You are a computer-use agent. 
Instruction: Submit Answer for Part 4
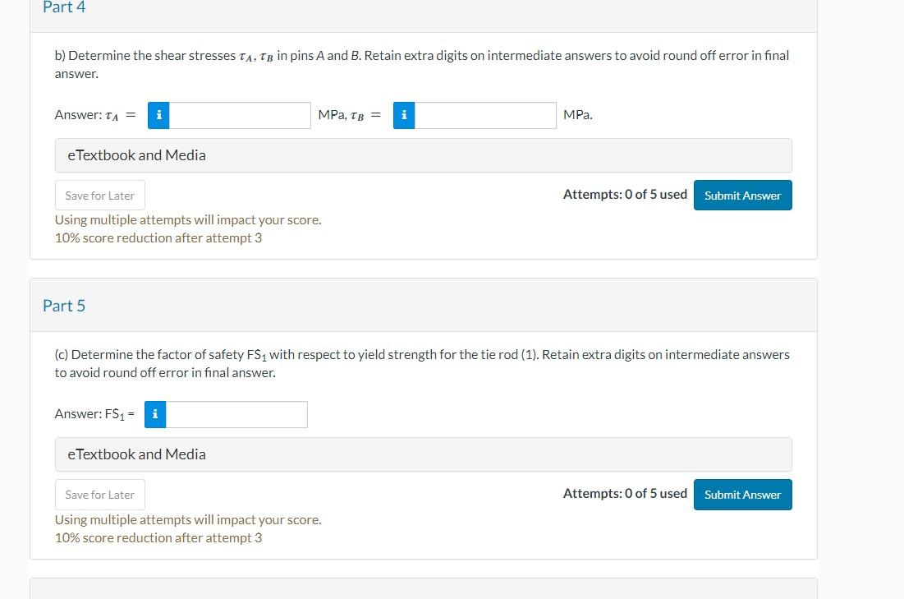point(742,195)
